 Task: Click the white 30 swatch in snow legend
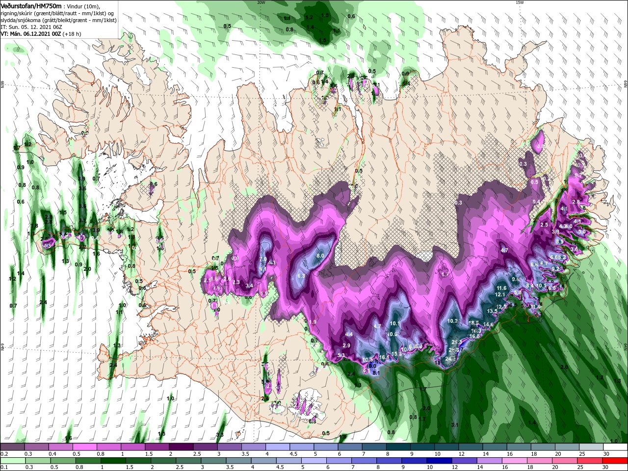(616, 447)
